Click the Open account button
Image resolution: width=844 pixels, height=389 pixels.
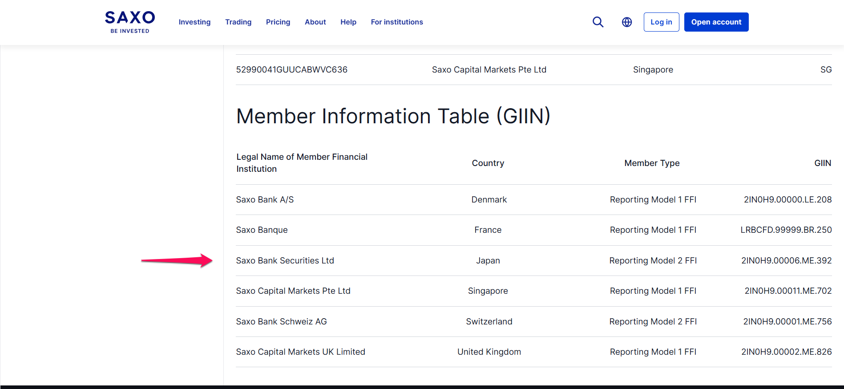point(716,22)
